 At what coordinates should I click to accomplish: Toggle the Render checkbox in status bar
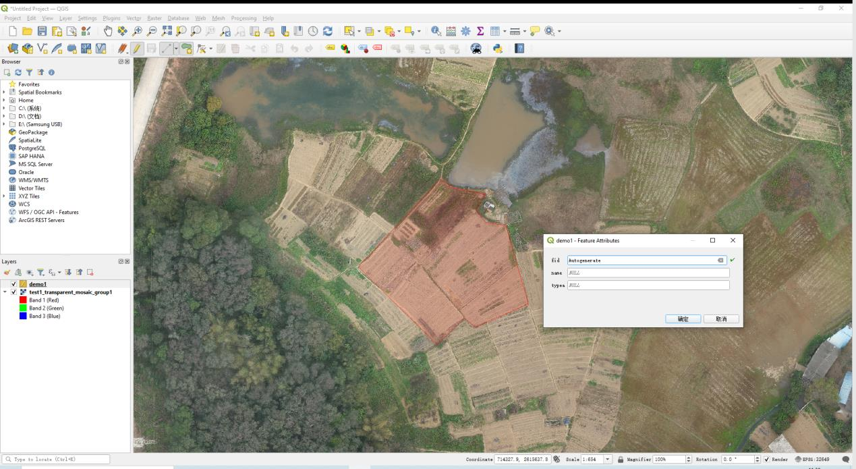[x=766, y=460]
